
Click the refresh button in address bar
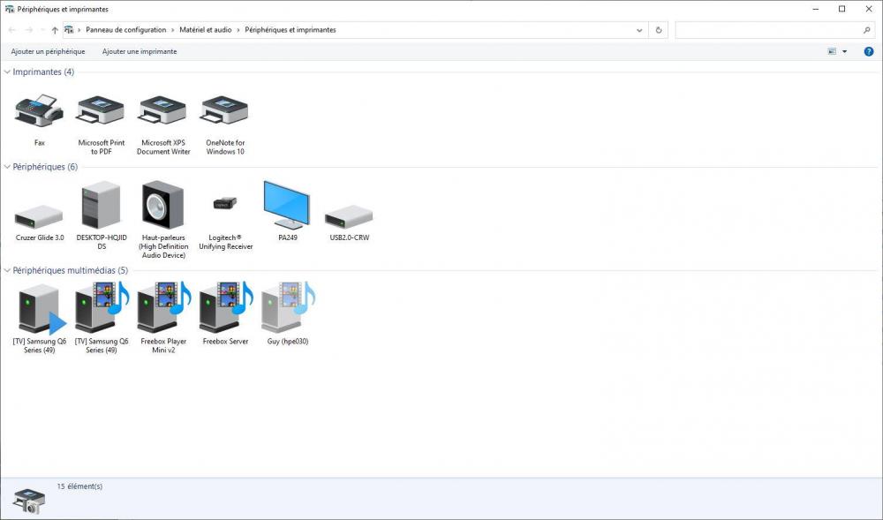point(659,30)
